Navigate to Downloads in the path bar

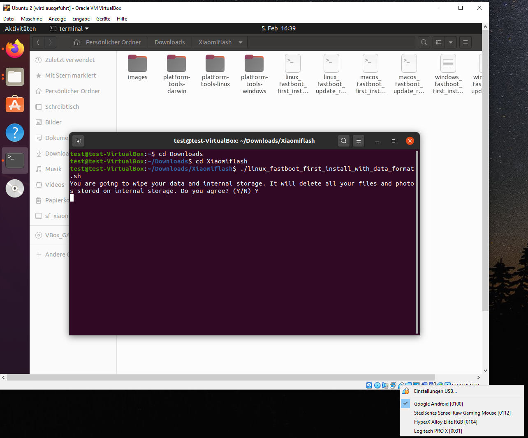click(x=169, y=42)
